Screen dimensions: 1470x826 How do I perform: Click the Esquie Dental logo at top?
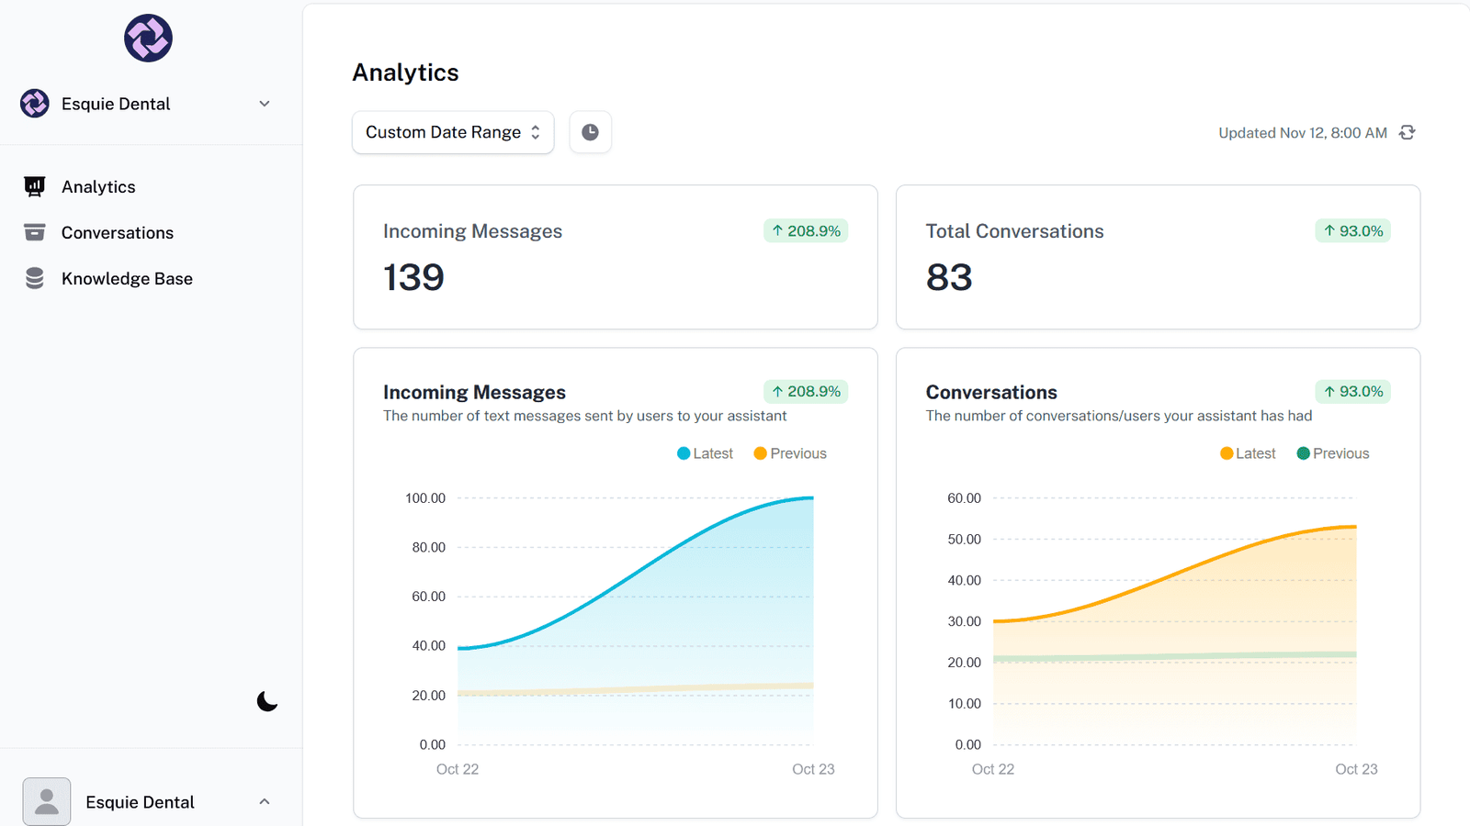148,39
